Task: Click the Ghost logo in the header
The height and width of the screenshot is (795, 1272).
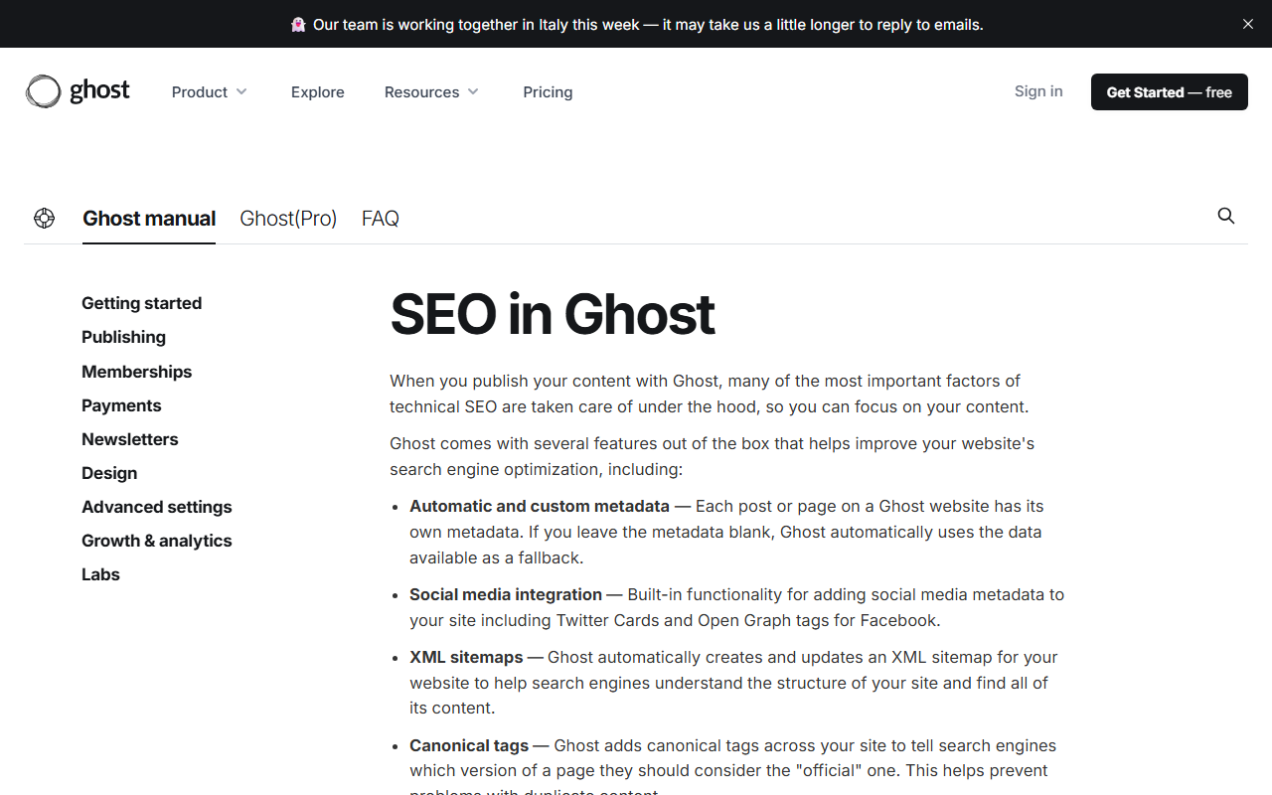Action: [78, 91]
